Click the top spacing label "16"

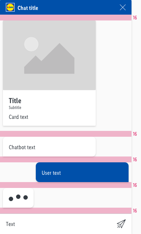[x=135, y=18]
